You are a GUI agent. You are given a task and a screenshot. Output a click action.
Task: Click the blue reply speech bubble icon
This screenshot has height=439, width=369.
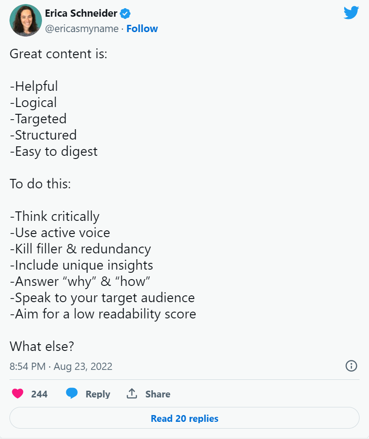point(72,393)
